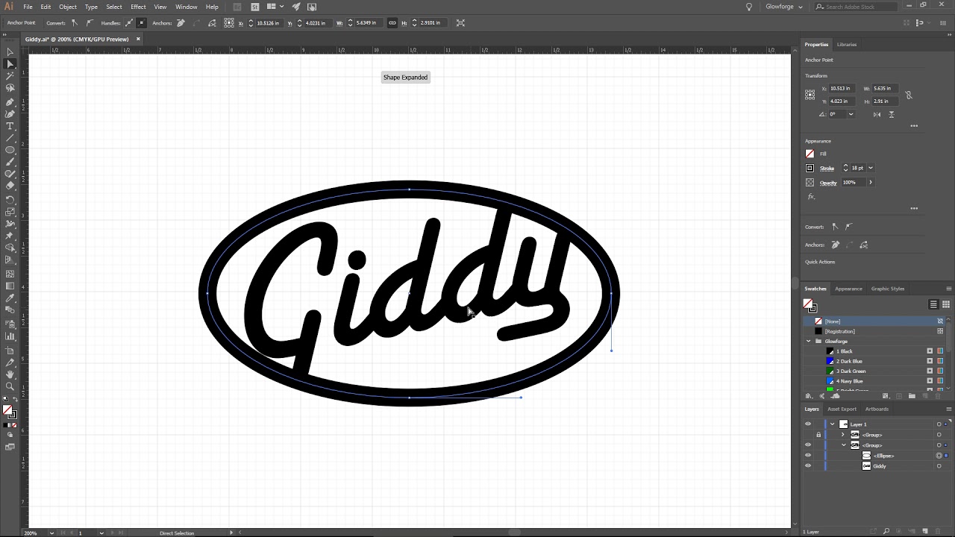The image size is (955, 537).
Task: Click the GPU performance rocket icon
Action: (296, 7)
